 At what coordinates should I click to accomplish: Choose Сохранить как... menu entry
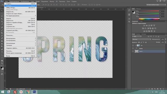[x=20, y=26]
